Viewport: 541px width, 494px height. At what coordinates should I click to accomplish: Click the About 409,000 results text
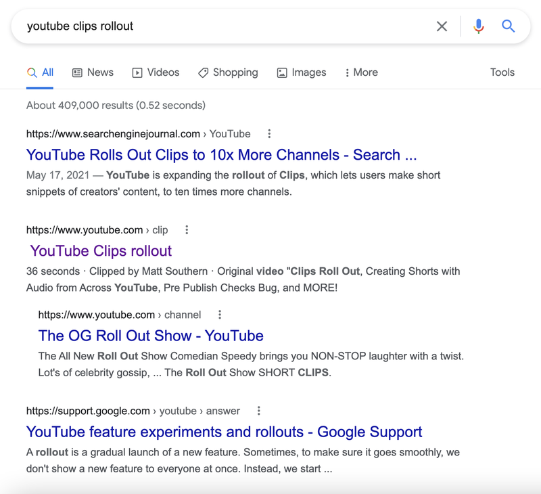pyautogui.click(x=116, y=106)
